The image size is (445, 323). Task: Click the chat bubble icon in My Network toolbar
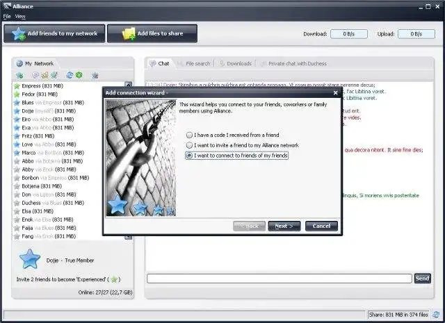click(35, 75)
